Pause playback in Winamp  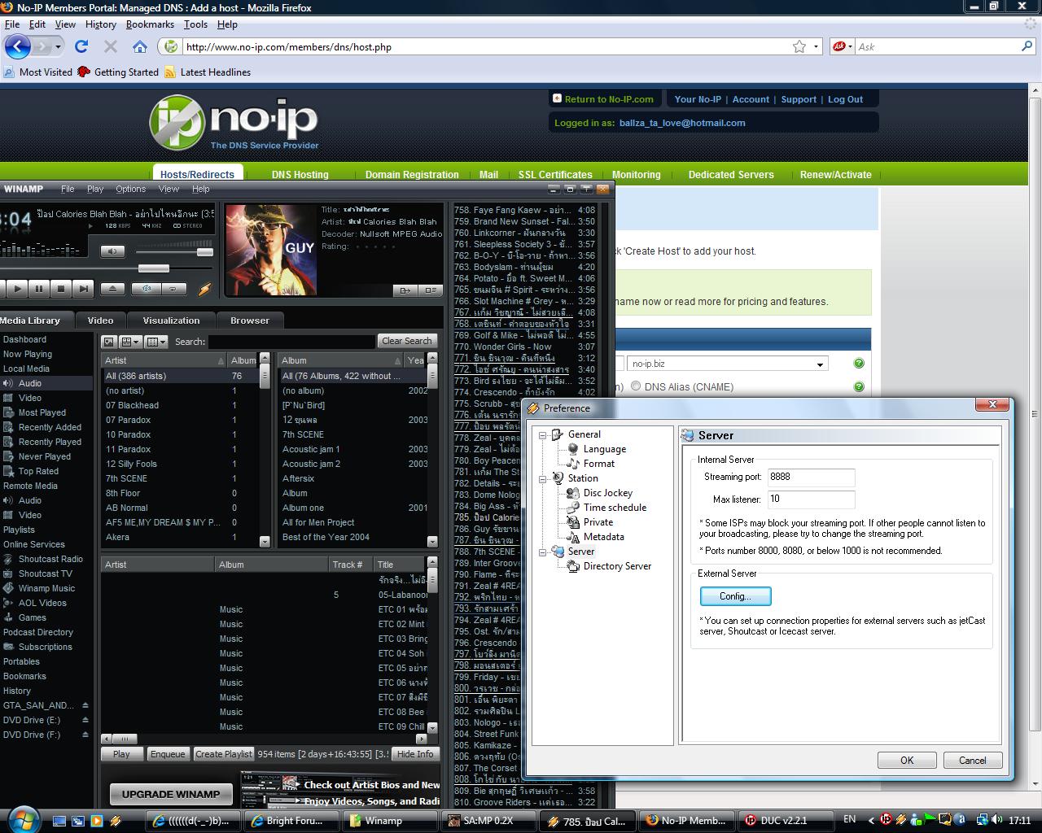(x=38, y=288)
